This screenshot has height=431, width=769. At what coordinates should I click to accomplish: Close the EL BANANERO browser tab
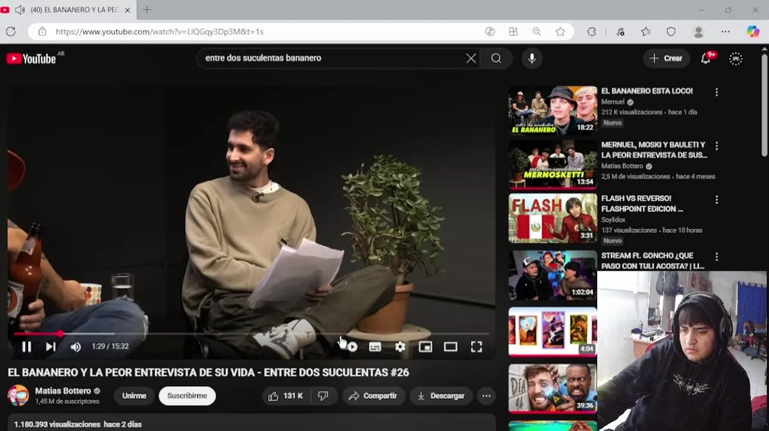click(127, 10)
